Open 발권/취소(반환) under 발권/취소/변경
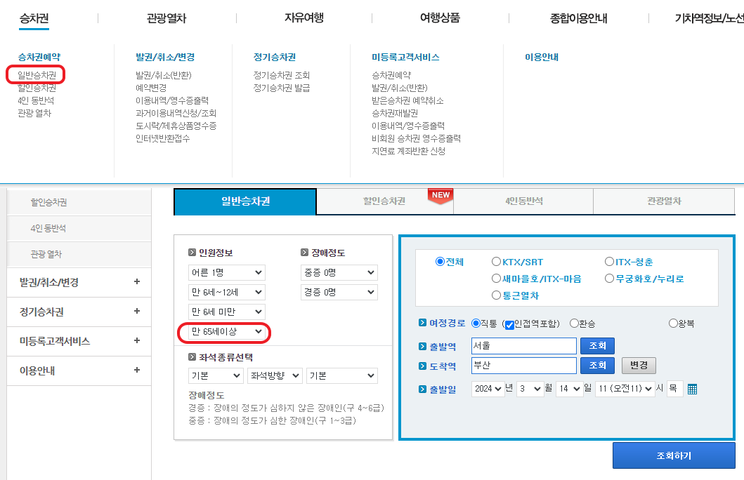This screenshot has height=480, width=744. point(164,75)
